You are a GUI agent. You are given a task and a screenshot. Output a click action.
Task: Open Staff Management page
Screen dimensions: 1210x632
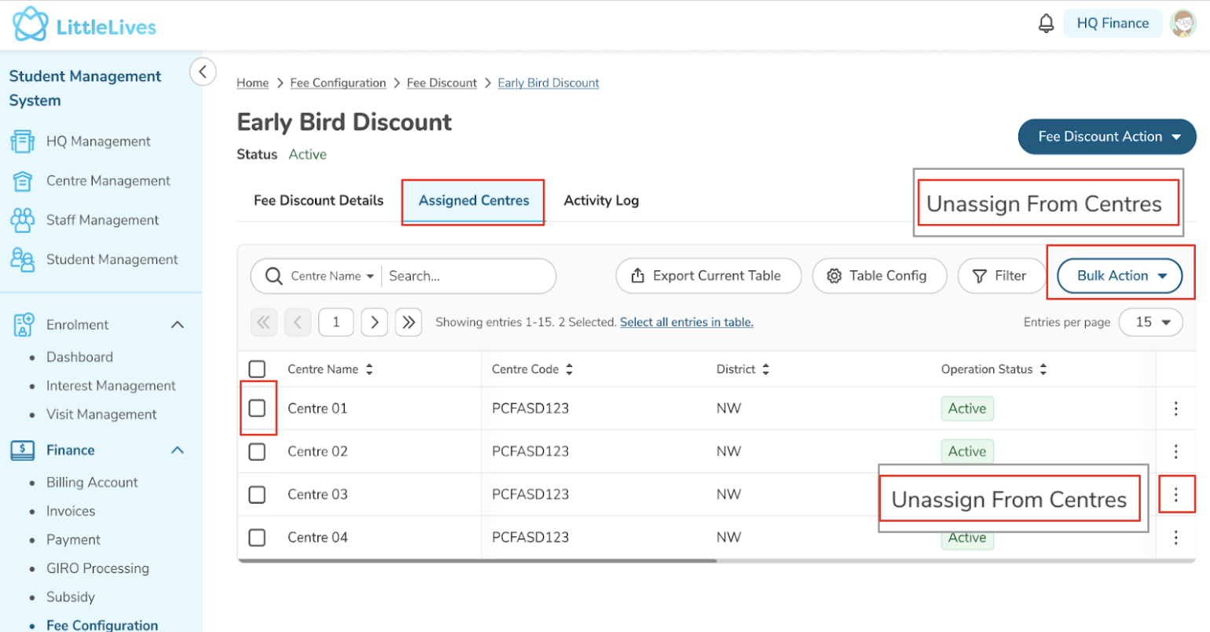tap(102, 220)
